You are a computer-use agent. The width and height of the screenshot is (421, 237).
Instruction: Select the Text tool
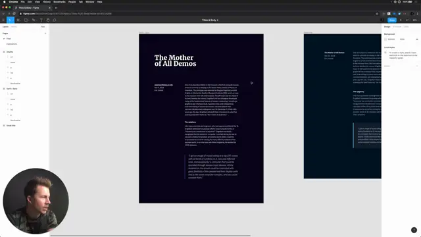click(x=41, y=20)
